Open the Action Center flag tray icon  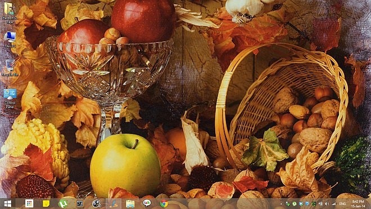click(320, 204)
